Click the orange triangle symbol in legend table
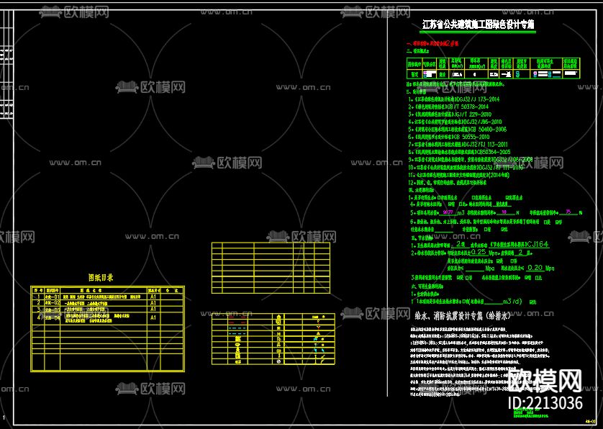 tap(319, 333)
